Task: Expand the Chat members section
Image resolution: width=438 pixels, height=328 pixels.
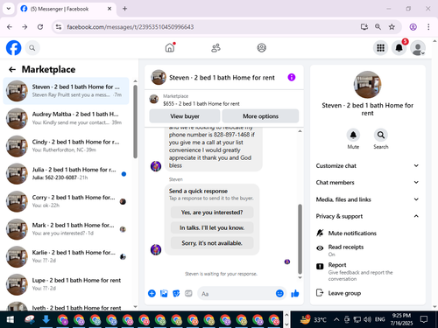Action: pyautogui.click(x=368, y=182)
